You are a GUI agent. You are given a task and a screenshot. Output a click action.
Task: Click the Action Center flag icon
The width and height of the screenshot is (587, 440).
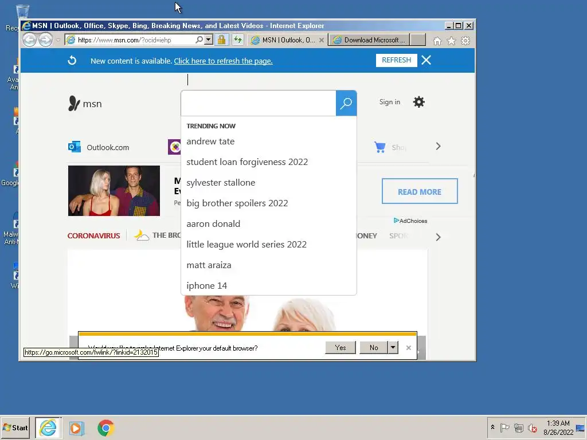(x=504, y=427)
